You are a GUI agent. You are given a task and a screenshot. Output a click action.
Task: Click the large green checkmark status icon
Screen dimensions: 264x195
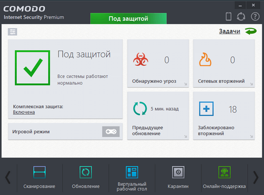click(x=33, y=68)
